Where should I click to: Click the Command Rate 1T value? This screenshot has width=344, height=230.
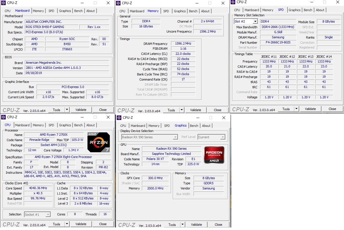[x=183, y=79]
